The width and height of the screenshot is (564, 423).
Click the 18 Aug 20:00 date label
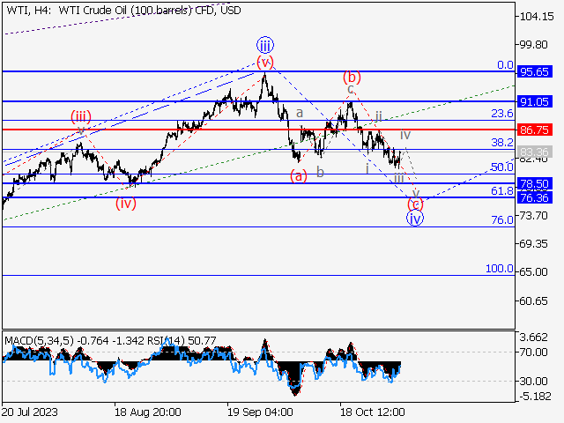tap(148, 412)
